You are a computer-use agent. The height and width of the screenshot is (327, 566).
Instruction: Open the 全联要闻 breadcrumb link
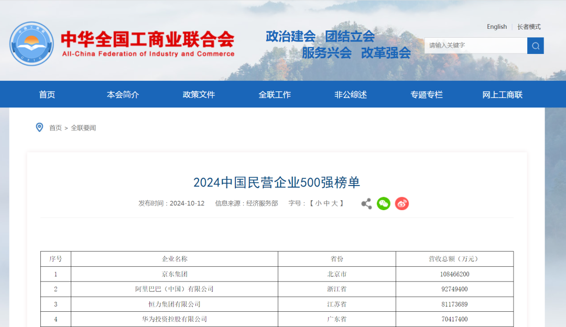[x=83, y=128]
